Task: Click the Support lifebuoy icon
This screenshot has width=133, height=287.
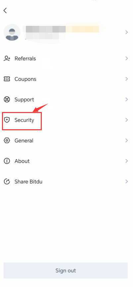Action: pos(7,99)
